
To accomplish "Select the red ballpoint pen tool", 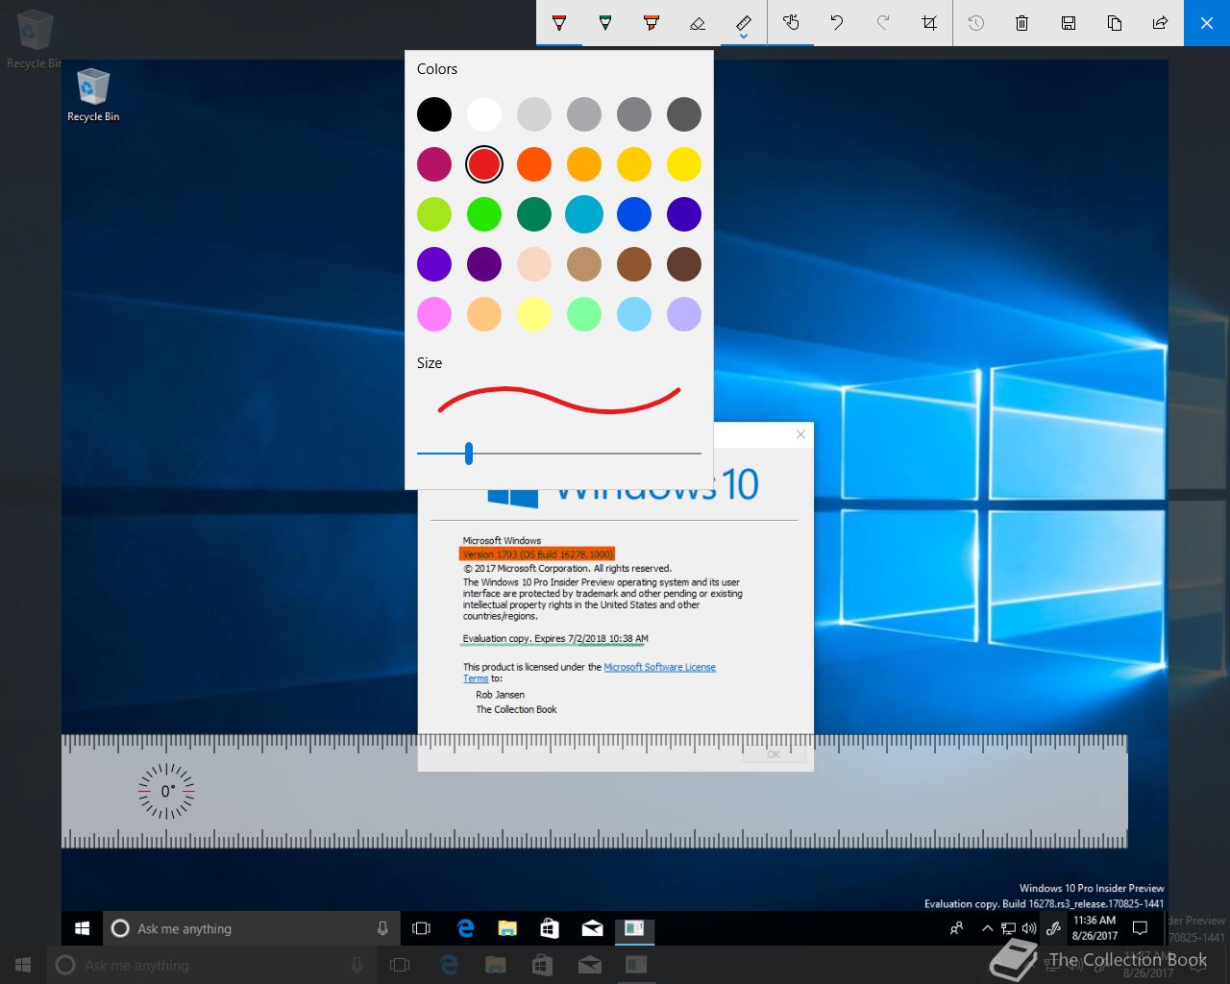I will click(559, 23).
